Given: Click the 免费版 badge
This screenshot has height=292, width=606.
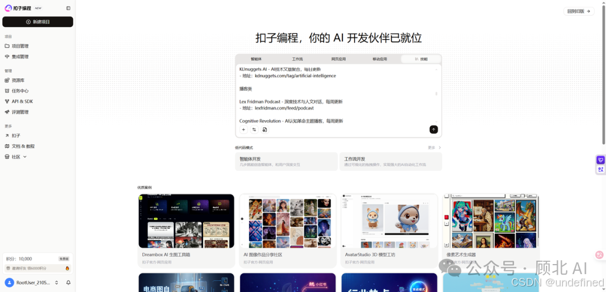Looking at the screenshot, I should click(x=64, y=259).
